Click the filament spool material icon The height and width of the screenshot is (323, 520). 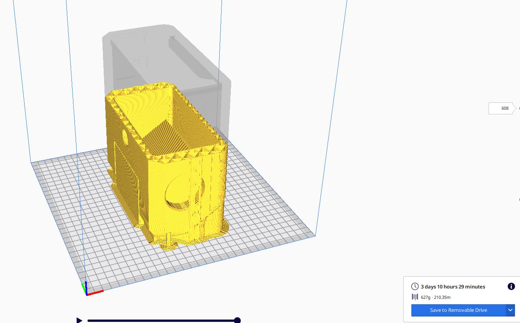pos(415,297)
